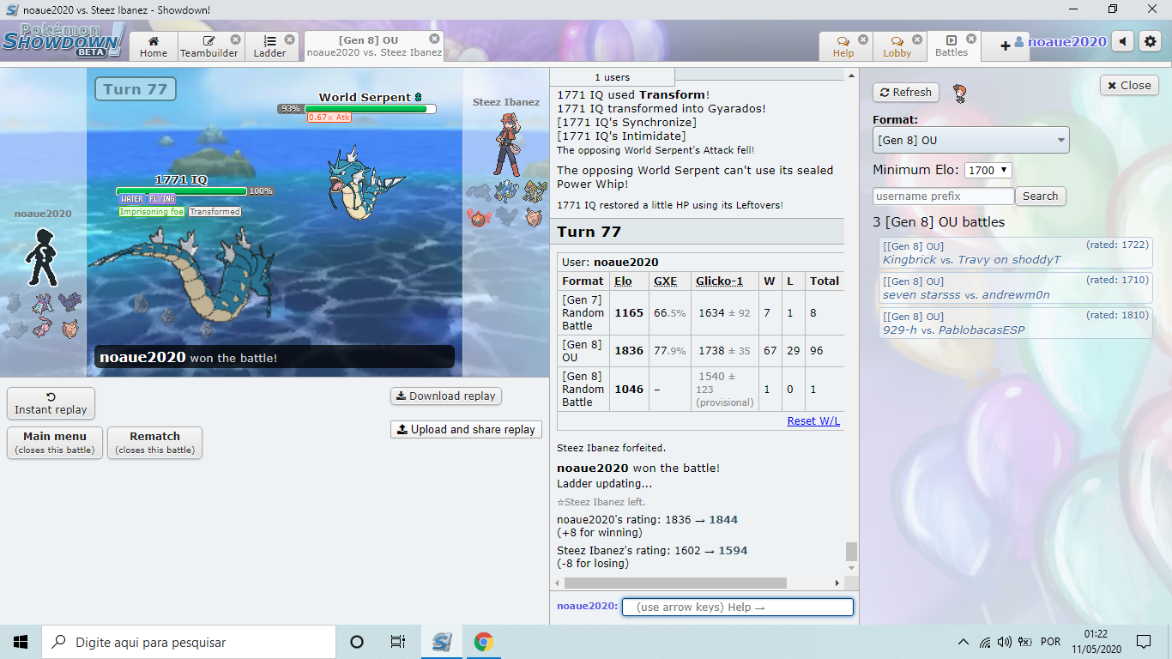This screenshot has width=1172, height=659.
Task: Open the settings gear options
Action: coord(1150,41)
